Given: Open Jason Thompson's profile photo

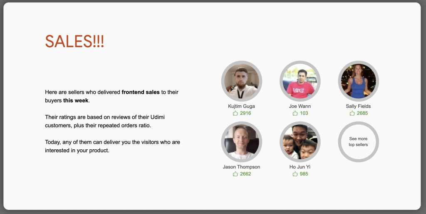Looking at the screenshot, I should (242, 142).
